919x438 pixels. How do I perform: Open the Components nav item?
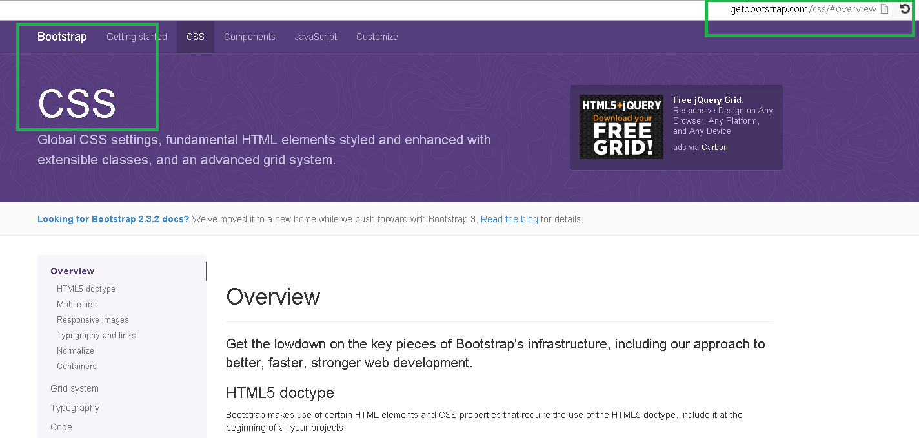[x=250, y=37]
